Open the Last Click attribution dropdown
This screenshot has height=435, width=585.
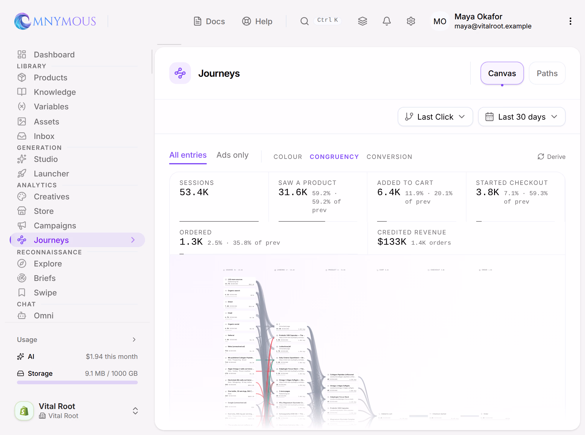click(x=435, y=117)
